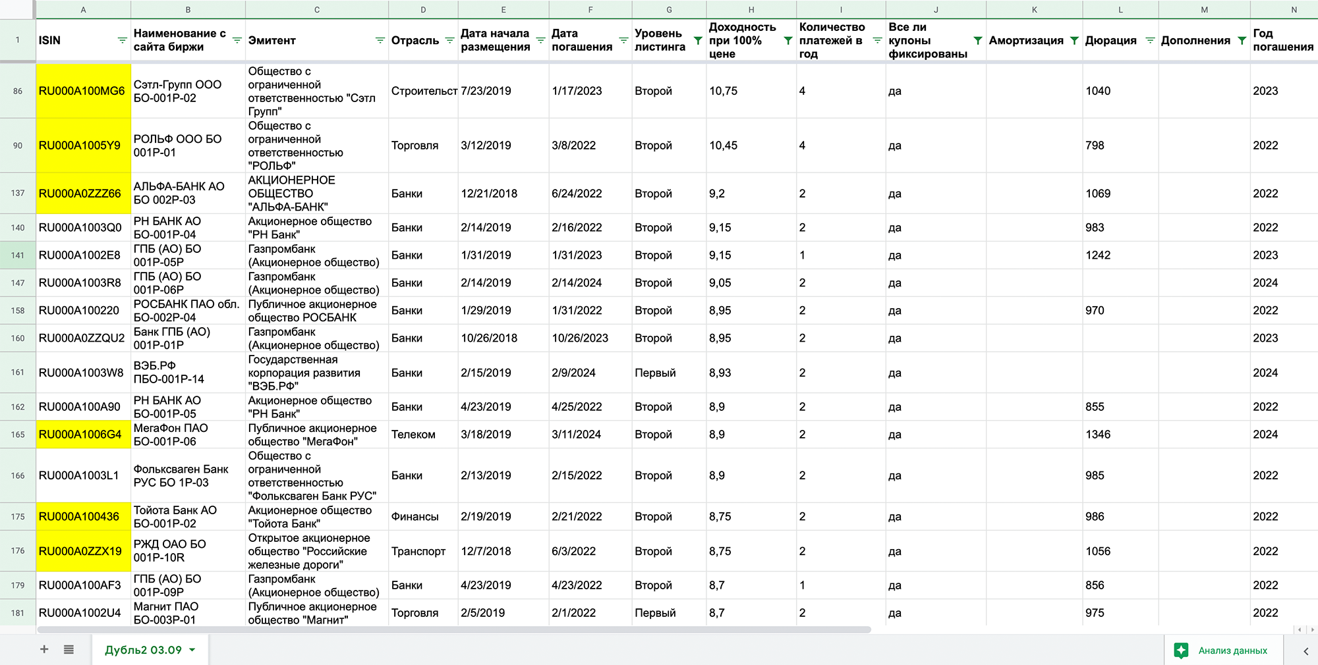The height and width of the screenshot is (665, 1318).
Task: Open filter for Дата погашения column
Action: [623, 40]
